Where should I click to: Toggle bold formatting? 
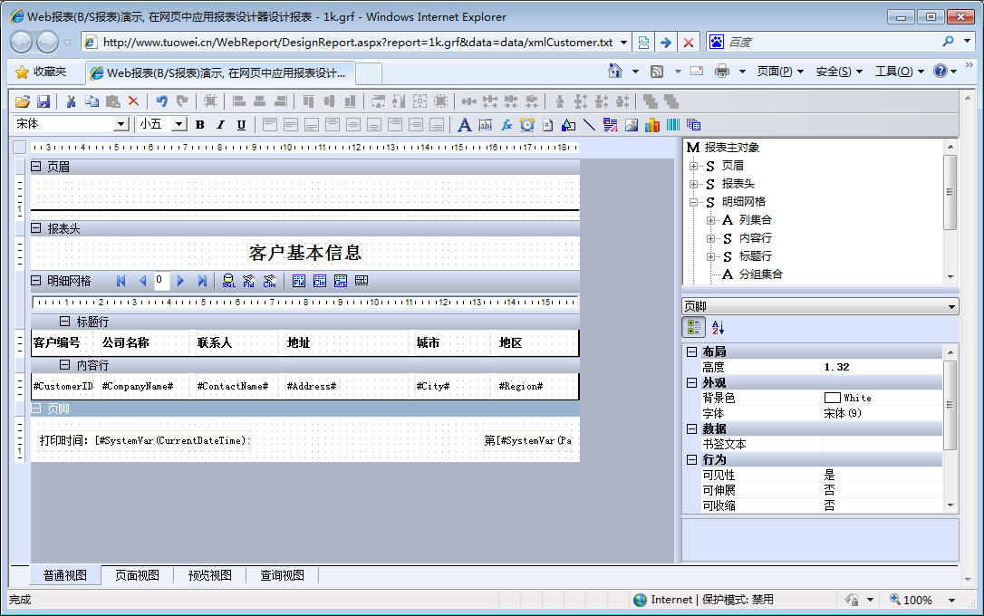coord(199,125)
